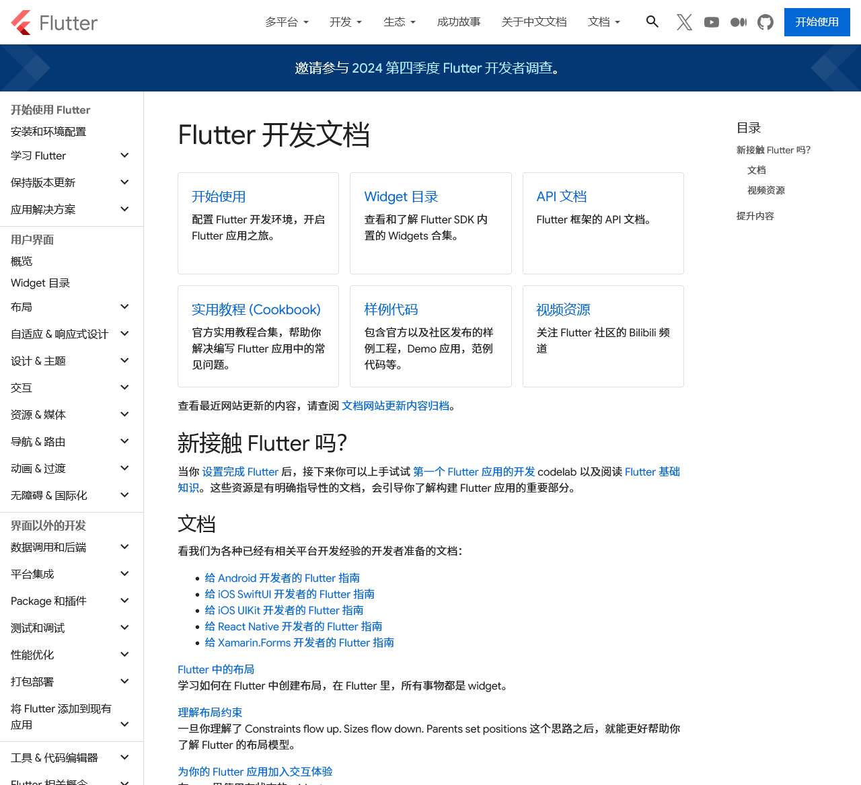
Task: Select 安装和环境配置 in the sidebar
Action: [x=48, y=132]
